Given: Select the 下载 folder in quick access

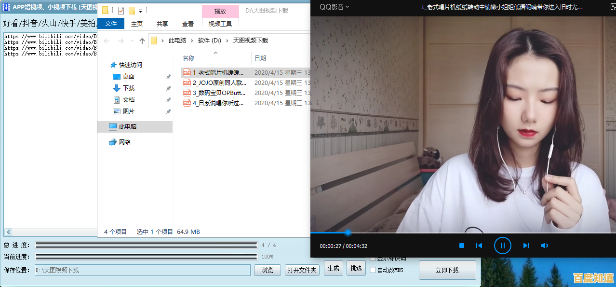Looking at the screenshot, I should (128, 88).
